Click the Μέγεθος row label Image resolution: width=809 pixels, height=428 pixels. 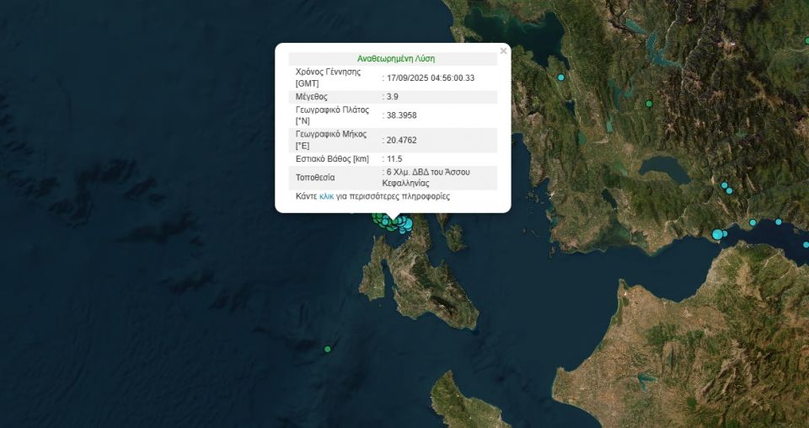(312, 97)
